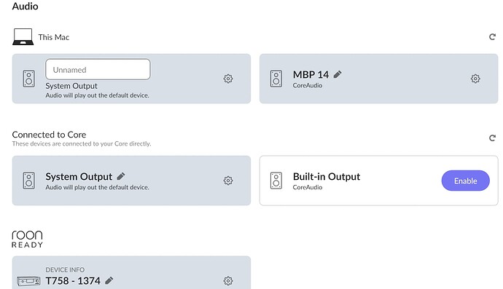Open T758 - 1374 settings gear

tap(228, 281)
